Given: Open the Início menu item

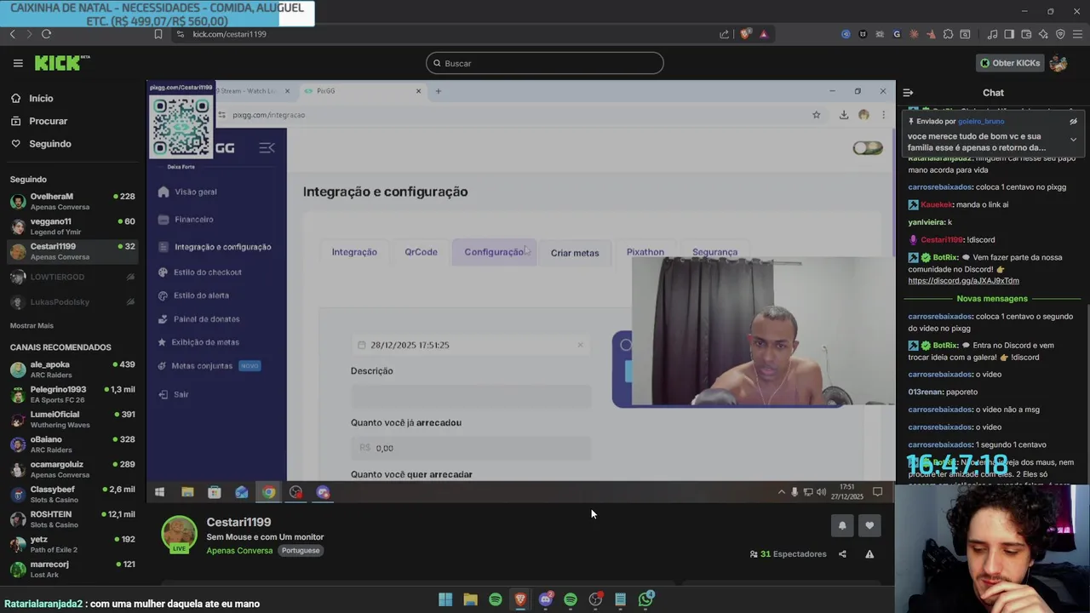Looking at the screenshot, I should click(x=41, y=99).
